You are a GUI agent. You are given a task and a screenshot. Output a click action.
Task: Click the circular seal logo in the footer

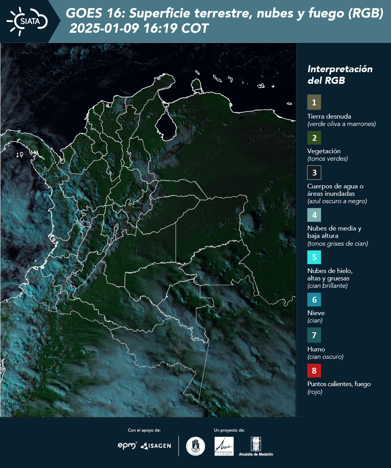click(x=195, y=446)
